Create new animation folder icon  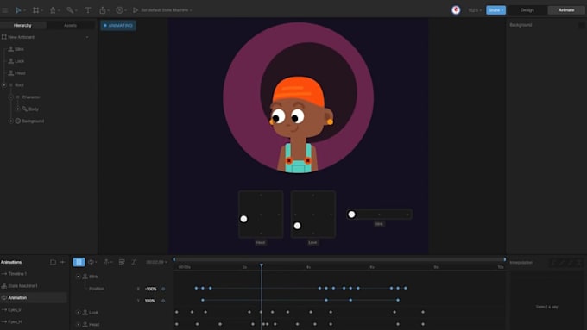(54, 262)
